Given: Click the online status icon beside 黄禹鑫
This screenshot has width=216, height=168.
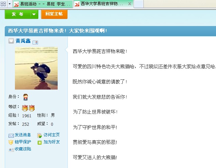Looking at the screenshot, I should point(11,41).
